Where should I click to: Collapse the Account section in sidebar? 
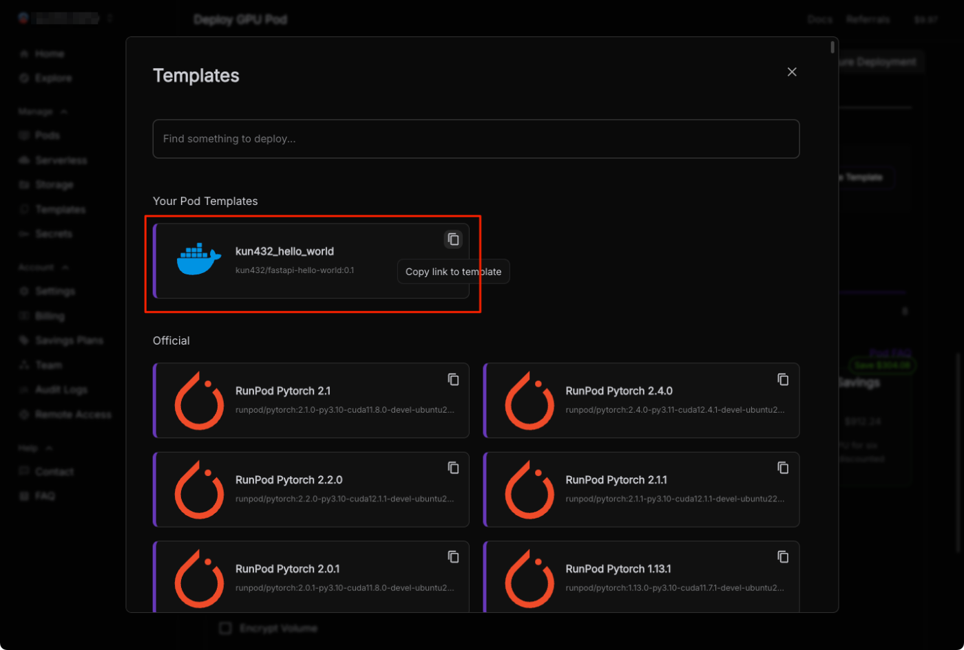click(x=44, y=267)
